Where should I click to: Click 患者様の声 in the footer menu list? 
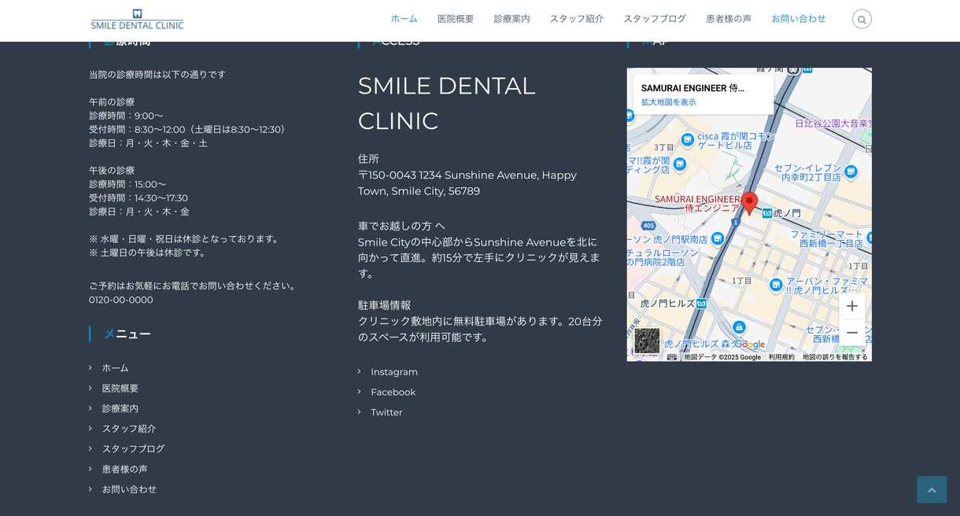pos(124,470)
